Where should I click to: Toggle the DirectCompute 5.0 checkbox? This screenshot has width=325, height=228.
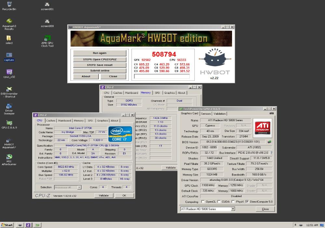247,202
